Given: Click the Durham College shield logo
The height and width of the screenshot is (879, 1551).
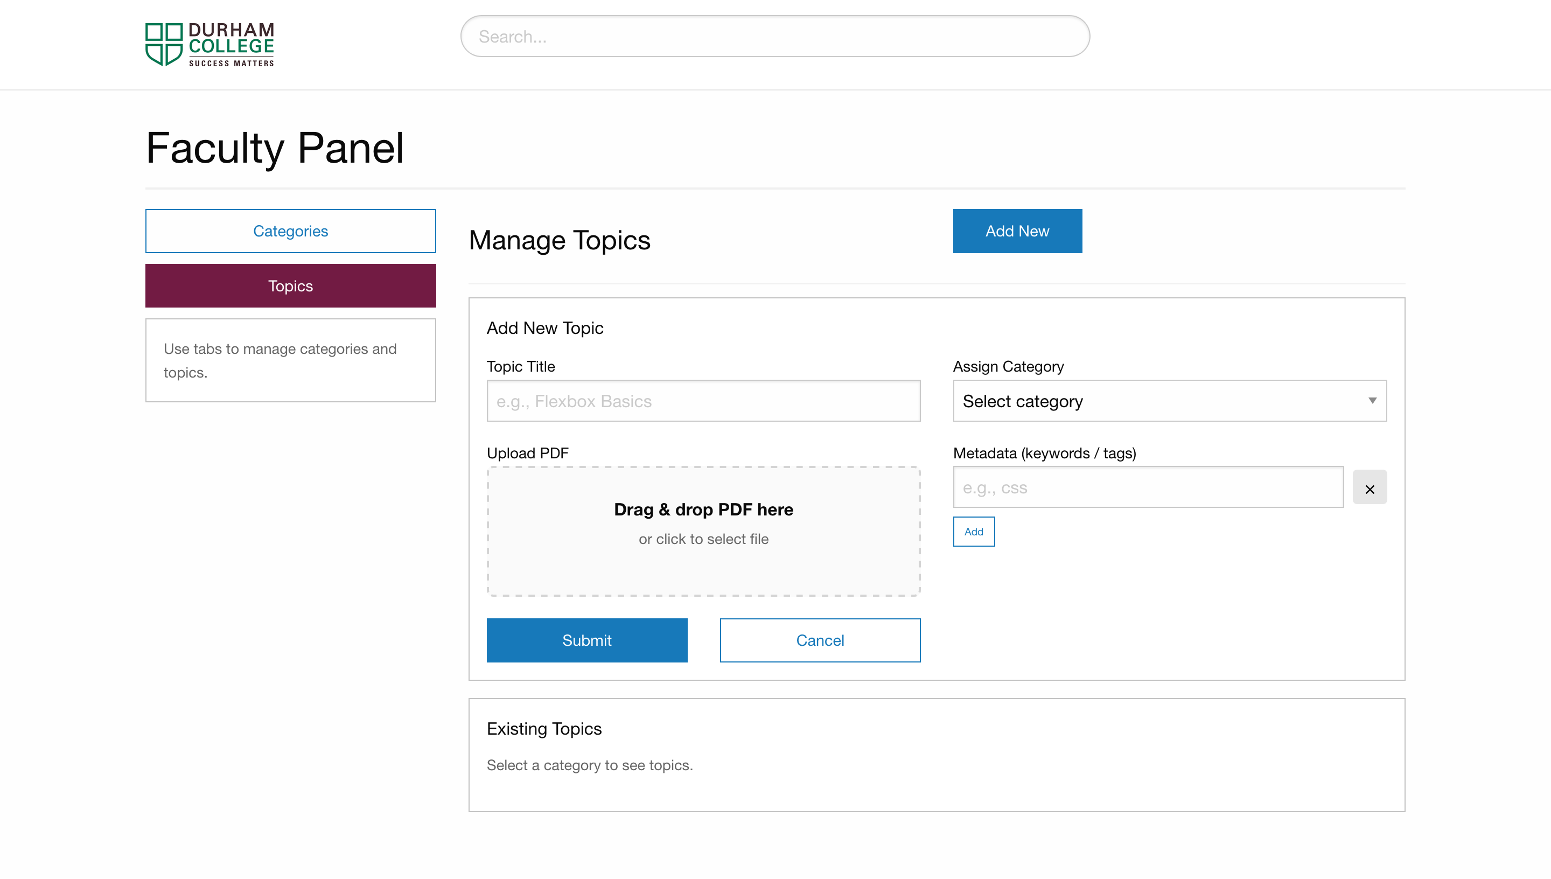Looking at the screenshot, I should tap(164, 44).
